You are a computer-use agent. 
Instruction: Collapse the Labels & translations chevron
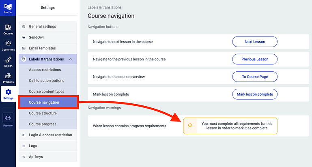[71, 59]
